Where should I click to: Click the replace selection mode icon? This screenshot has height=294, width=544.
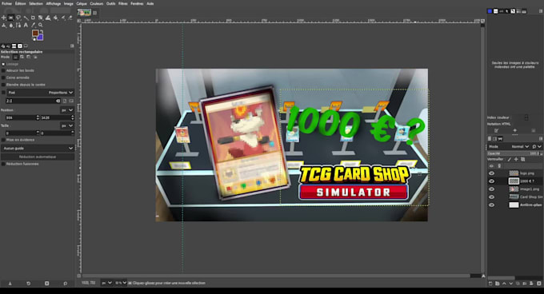(16, 57)
